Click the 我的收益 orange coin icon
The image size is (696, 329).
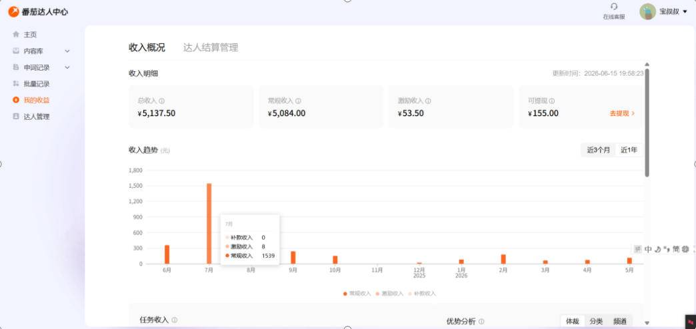(x=16, y=100)
